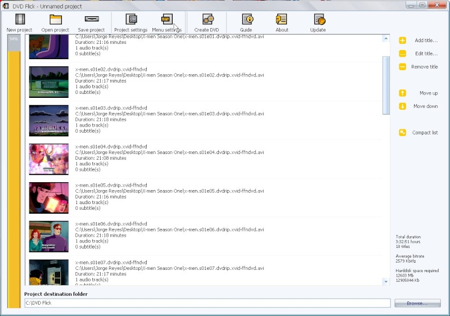This screenshot has height=316, width=450.
Task: Click the yellow minus Remove title icon
Action: (x=402, y=67)
